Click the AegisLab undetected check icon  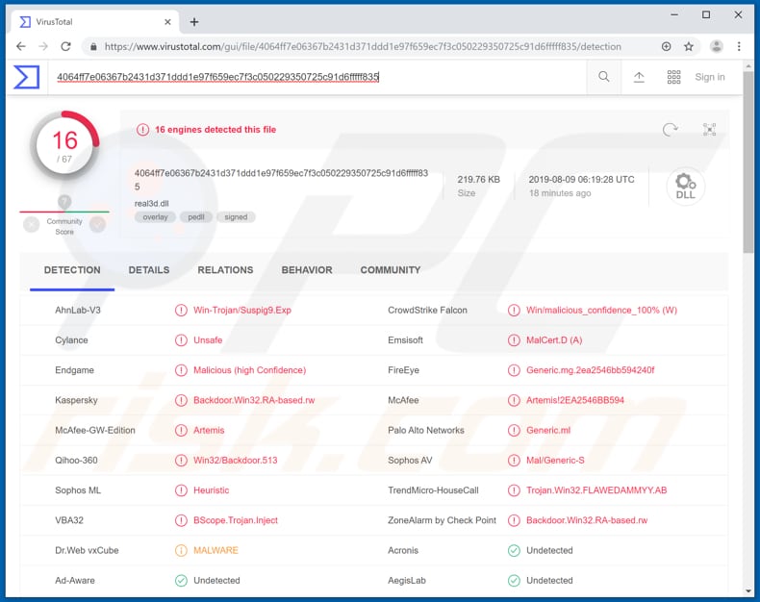pos(514,581)
